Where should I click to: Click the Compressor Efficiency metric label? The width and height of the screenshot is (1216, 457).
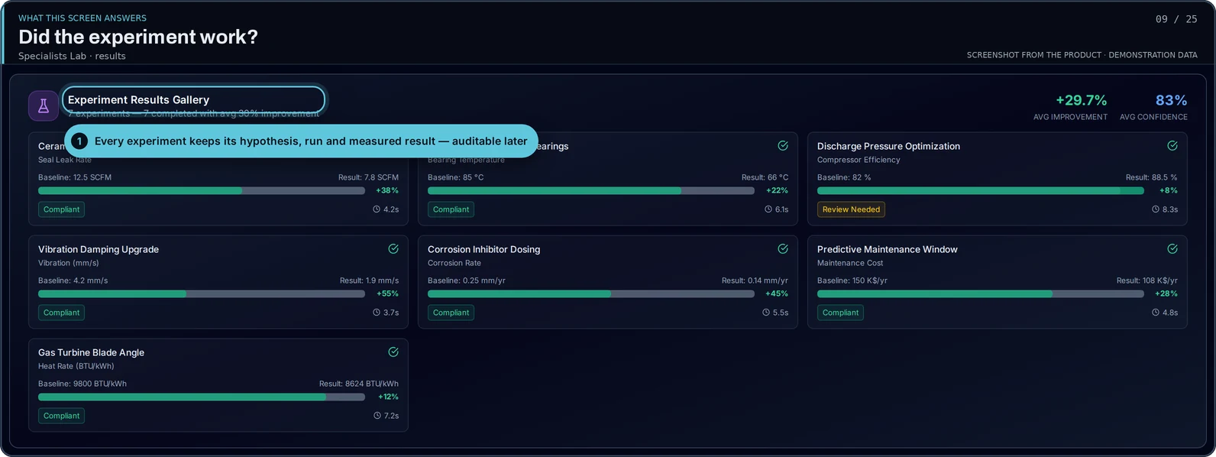[859, 160]
